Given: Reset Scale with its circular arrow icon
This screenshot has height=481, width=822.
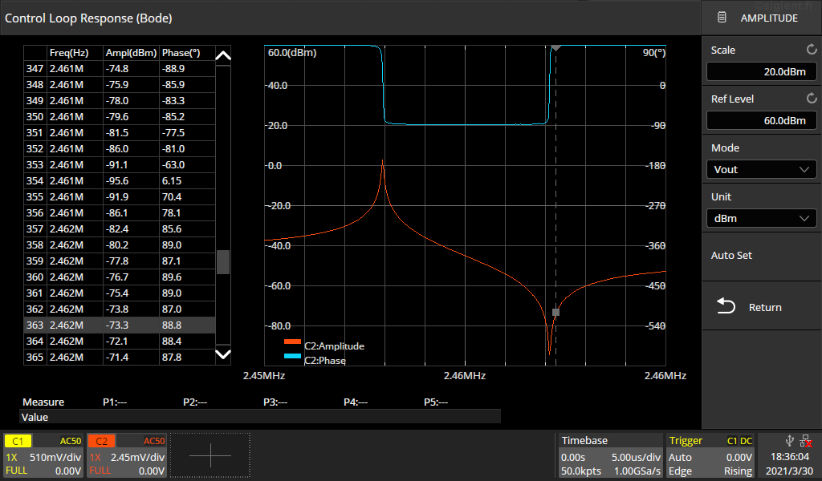Looking at the screenshot, I should tap(812, 50).
